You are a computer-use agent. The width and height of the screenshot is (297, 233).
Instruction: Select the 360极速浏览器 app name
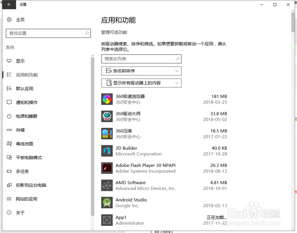[x=130, y=96]
